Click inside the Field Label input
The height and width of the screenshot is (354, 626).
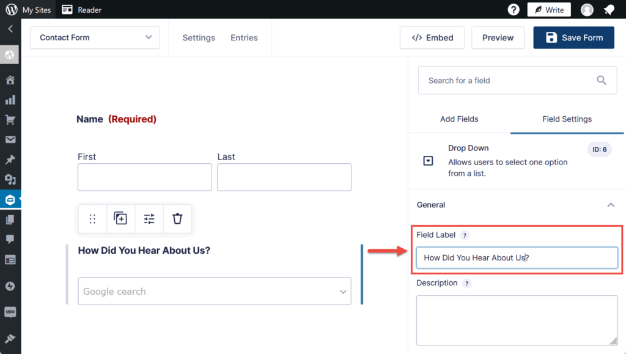pos(517,257)
